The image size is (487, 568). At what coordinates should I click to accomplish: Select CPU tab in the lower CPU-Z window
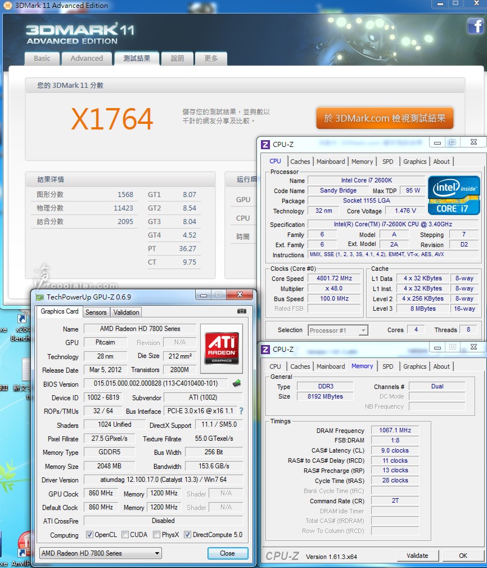click(275, 366)
